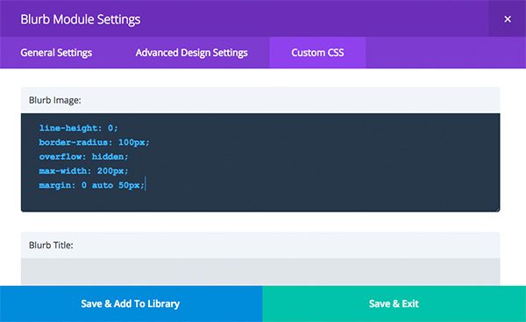Click the Save & Exit button
The width and height of the screenshot is (526, 322).
coord(394,304)
